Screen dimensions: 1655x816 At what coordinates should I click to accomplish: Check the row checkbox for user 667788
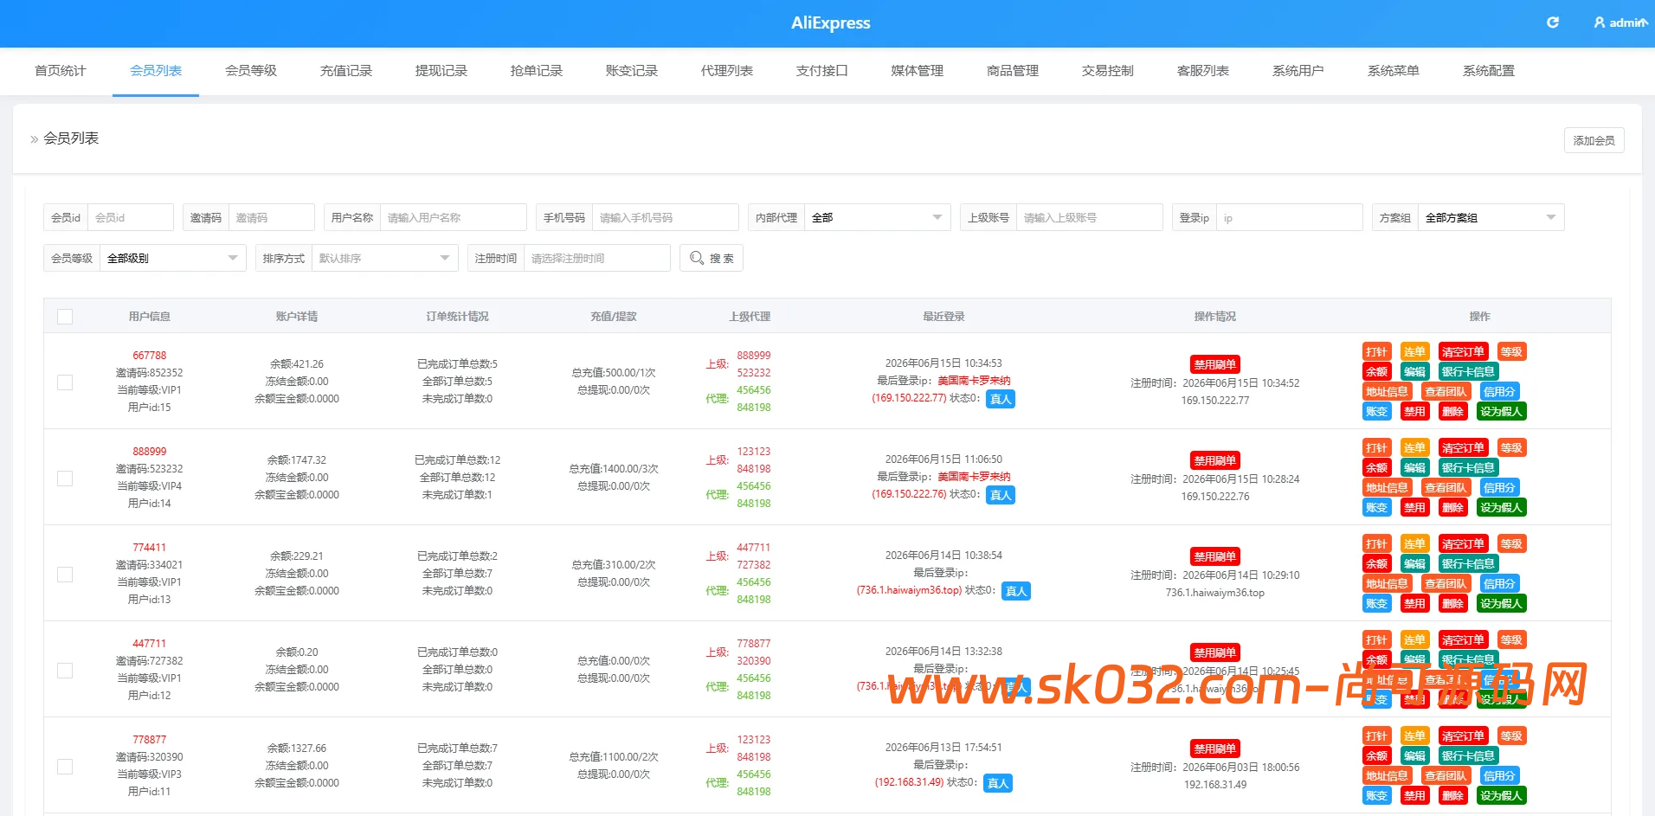tap(65, 382)
